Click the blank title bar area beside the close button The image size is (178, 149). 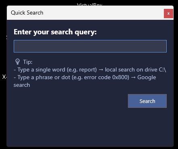tap(104, 13)
